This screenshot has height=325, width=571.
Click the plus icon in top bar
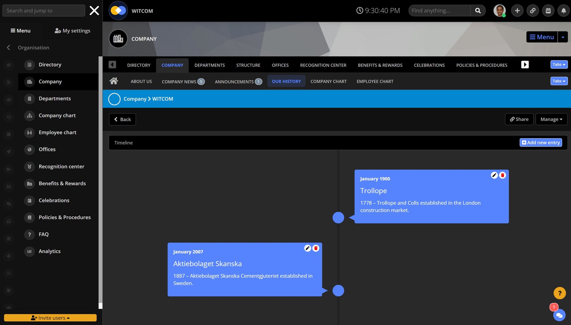point(517,11)
